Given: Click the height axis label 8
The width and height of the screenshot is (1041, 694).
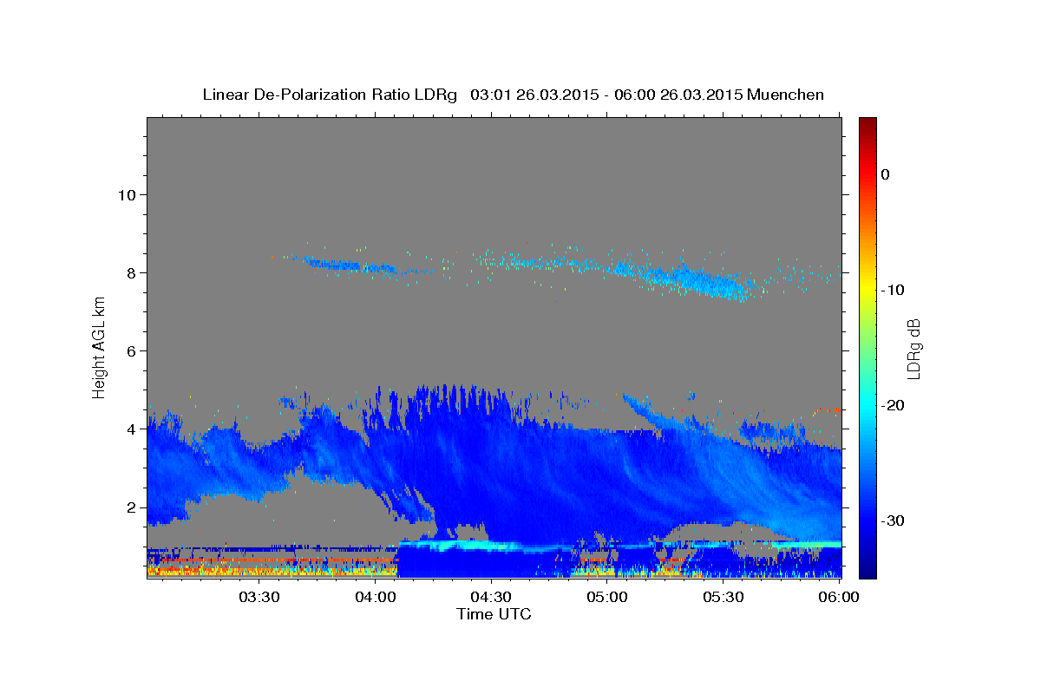Looking at the screenshot, I should pyautogui.click(x=130, y=272).
